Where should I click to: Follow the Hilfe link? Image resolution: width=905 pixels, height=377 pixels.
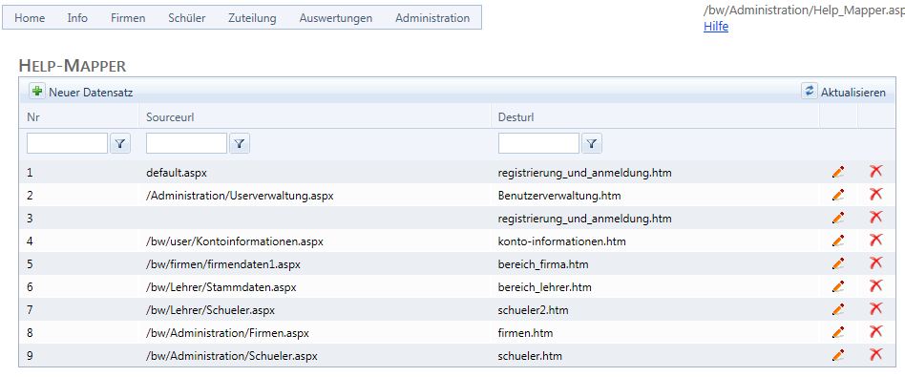coord(716,27)
